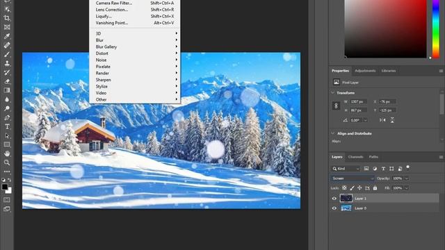Select the Eyedropper tool
The image size is (445, 250).
[x=7, y=36]
